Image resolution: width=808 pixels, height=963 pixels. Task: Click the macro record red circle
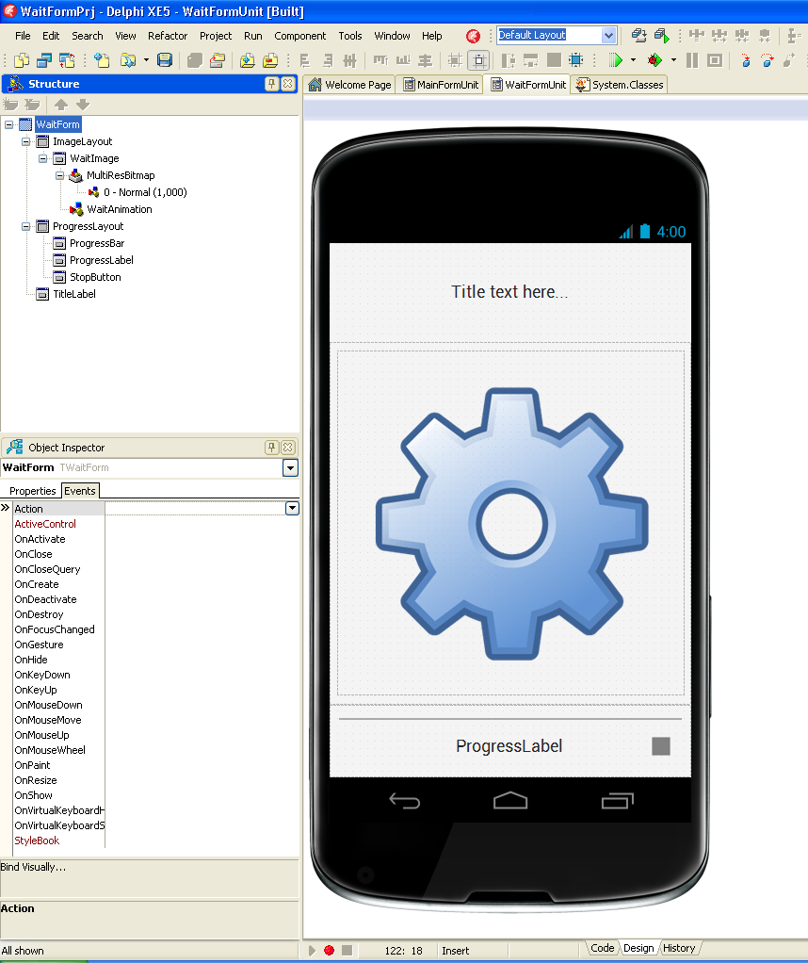(329, 950)
